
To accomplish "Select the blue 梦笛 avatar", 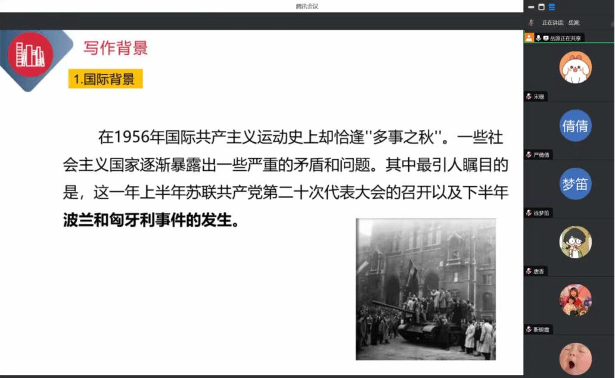I will click(x=575, y=184).
